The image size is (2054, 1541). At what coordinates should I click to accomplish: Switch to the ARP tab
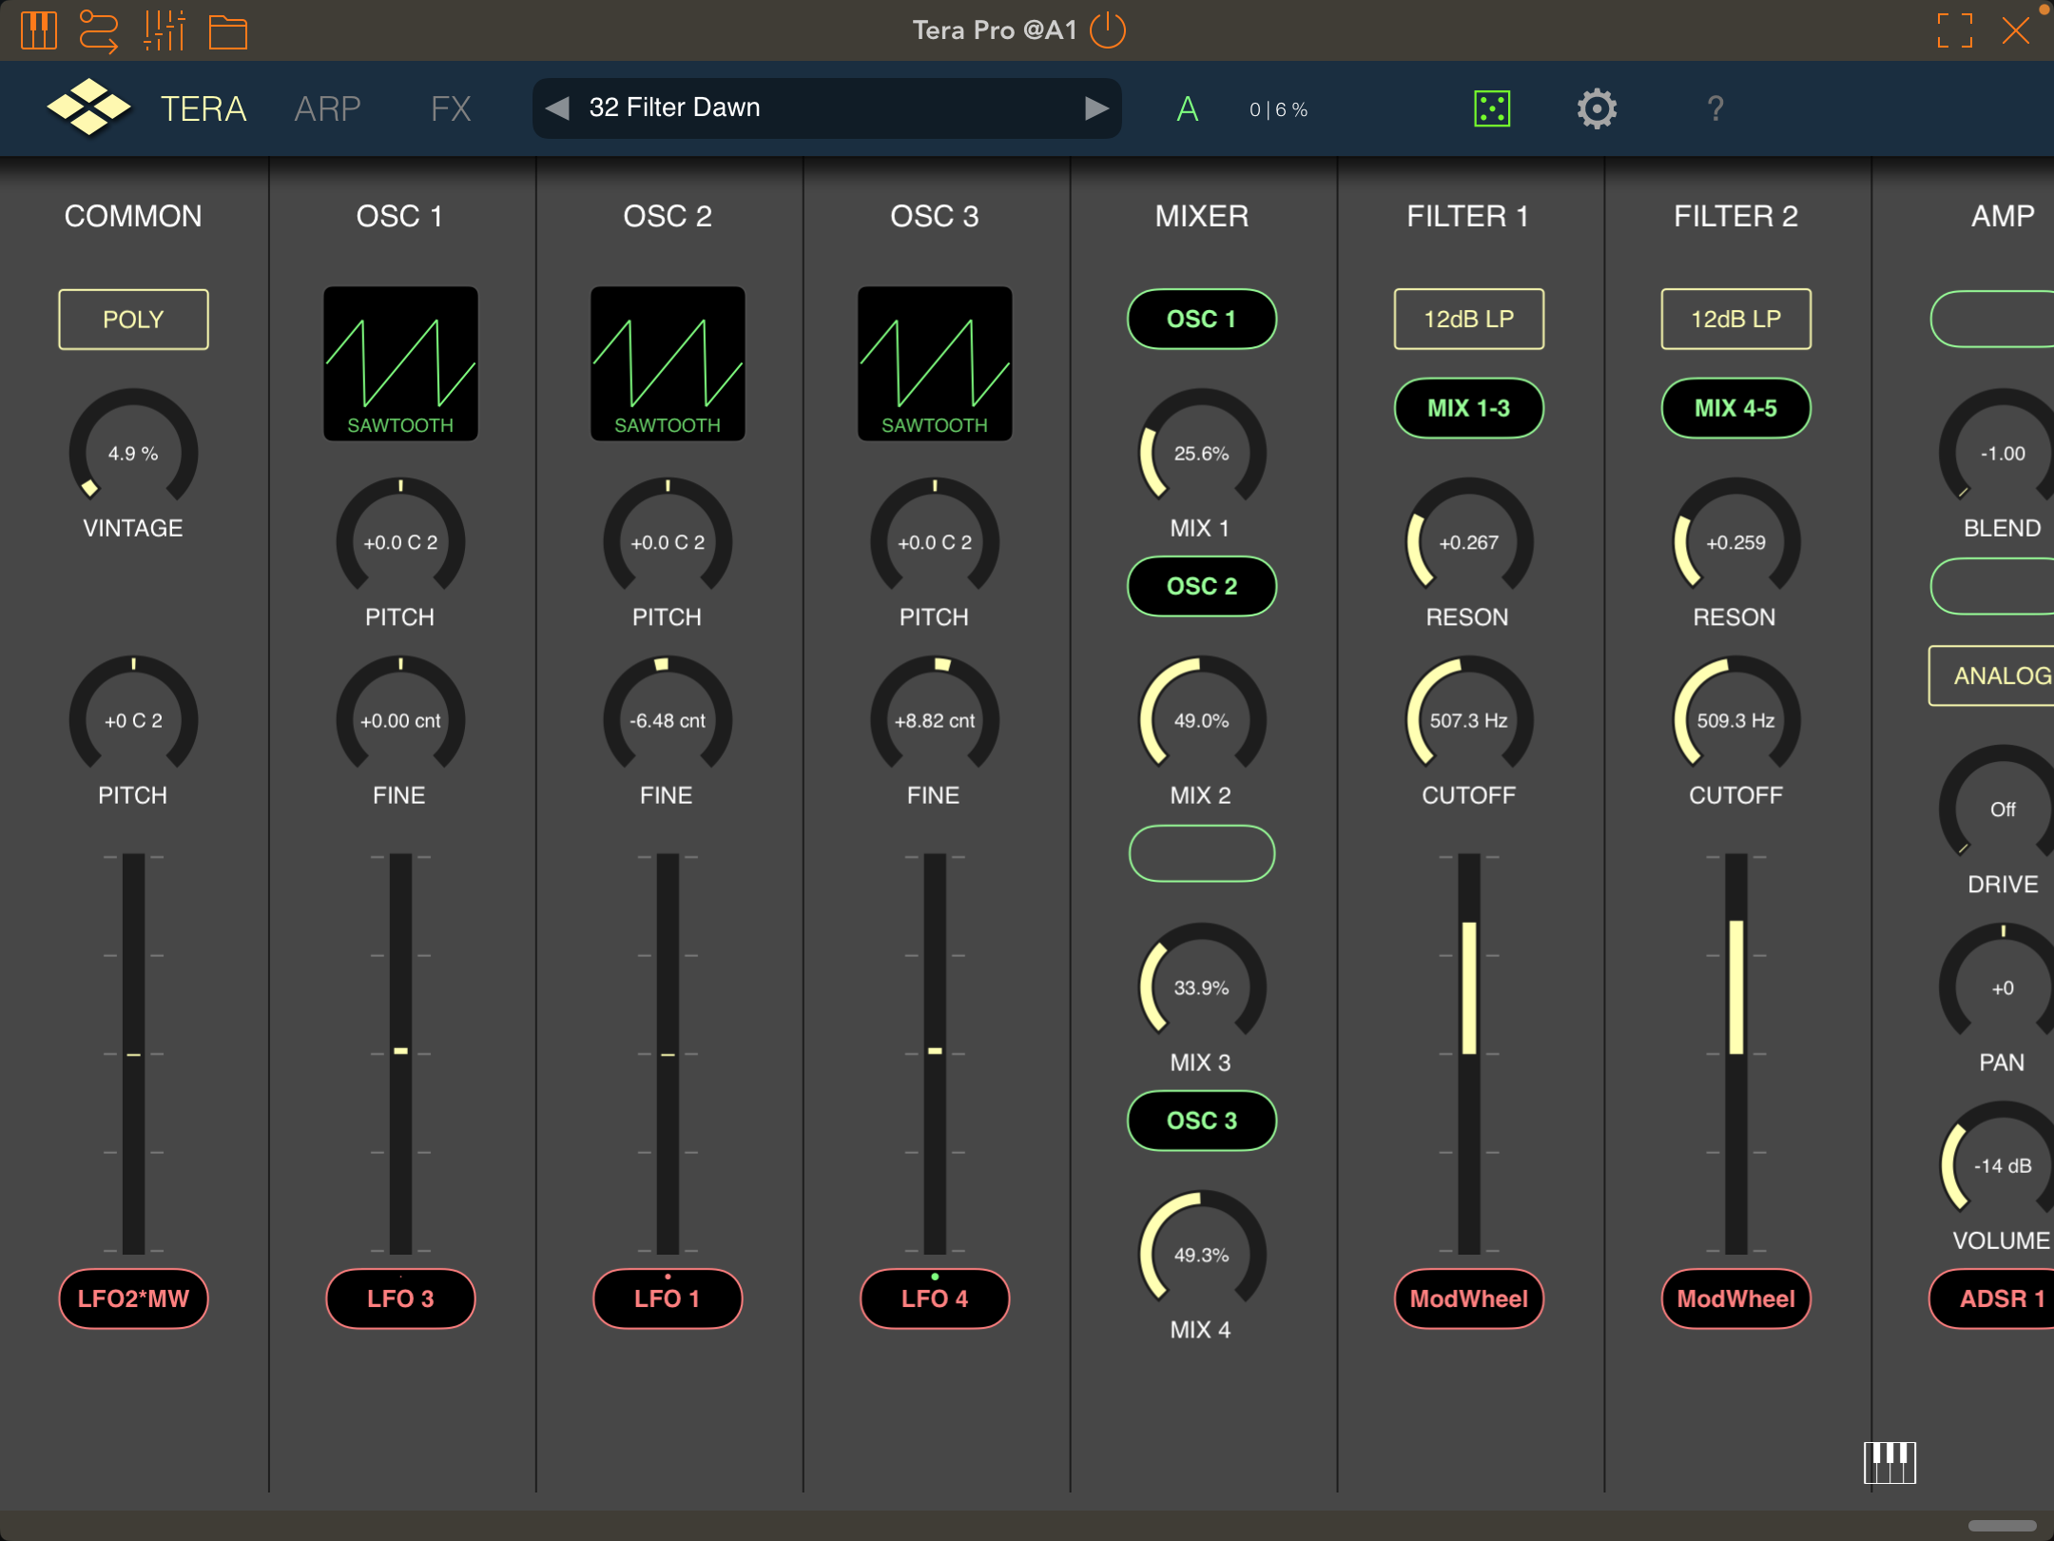[x=328, y=108]
